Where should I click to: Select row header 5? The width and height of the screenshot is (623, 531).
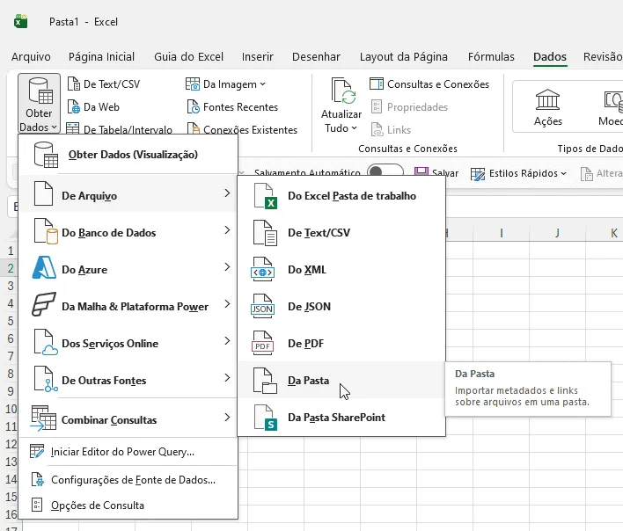(10, 321)
